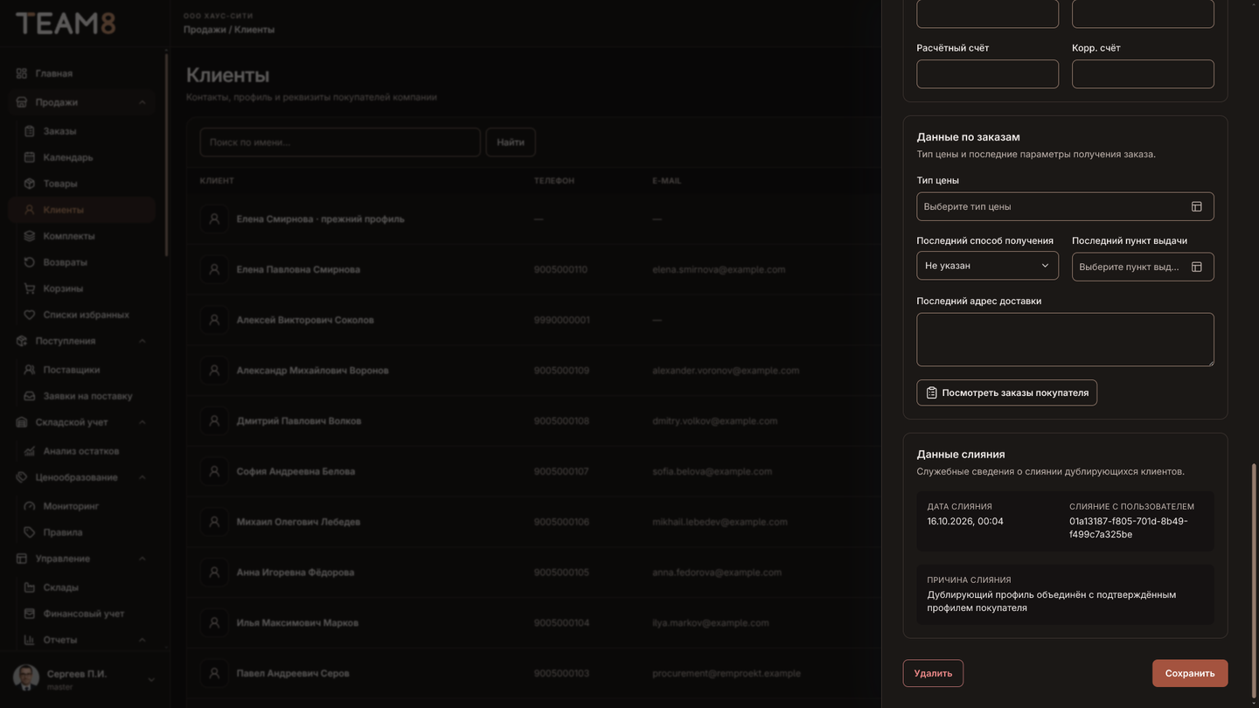Click Посмотреть заказы покупателя button
Screen dimensions: 1259x708
(x=1006, y=392)
